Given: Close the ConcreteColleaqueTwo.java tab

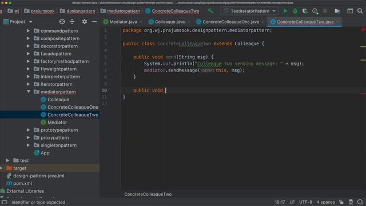Looking at the screenshot, I should pyautogui.click(x=337, y=22).
